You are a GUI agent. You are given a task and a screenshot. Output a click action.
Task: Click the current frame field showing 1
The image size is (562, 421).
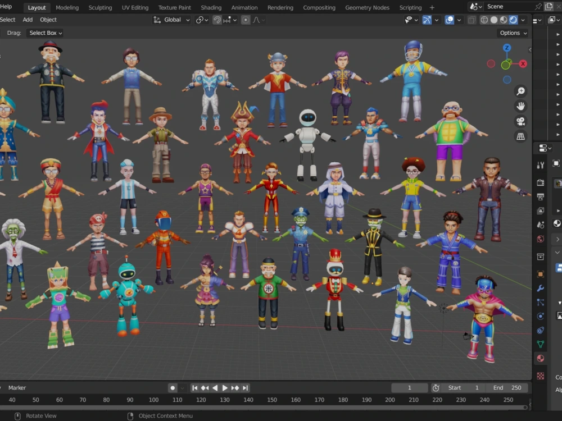click(409, 387)
